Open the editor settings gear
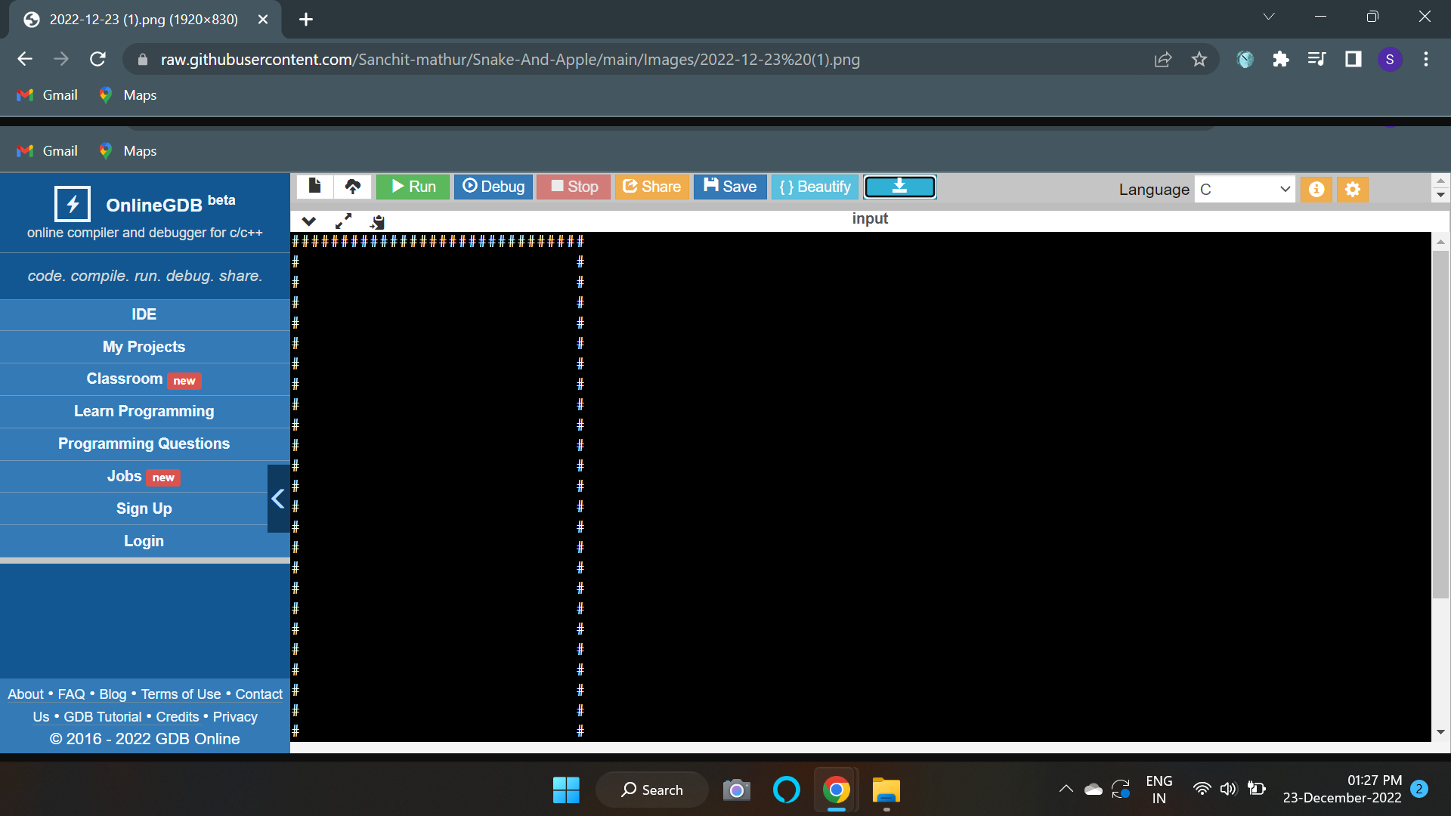This screenshot has height=816, width=1451. 1352,189
